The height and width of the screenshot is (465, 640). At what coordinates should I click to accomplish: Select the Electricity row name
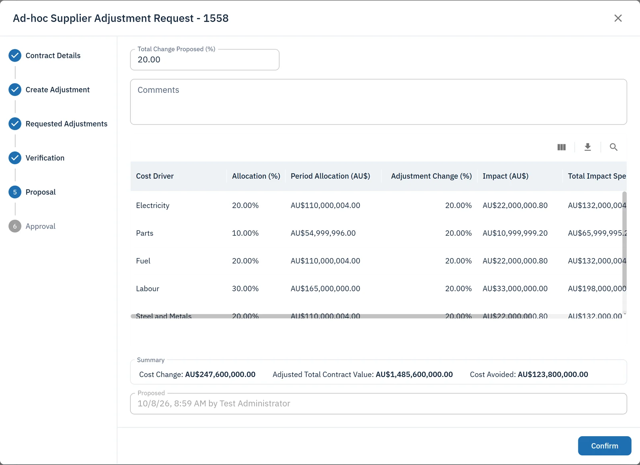[x=152, y=205]
